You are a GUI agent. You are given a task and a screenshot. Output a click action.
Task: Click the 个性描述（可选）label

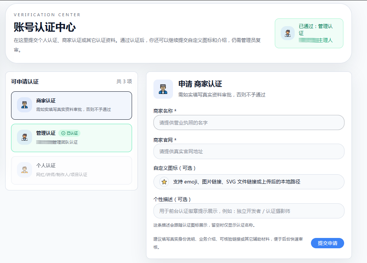tap(172, 199)
